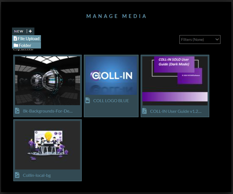Click the COLL-IN User Guide v1.2 file name
This screenshot has width=233, height=194.
tap(176, 111)
